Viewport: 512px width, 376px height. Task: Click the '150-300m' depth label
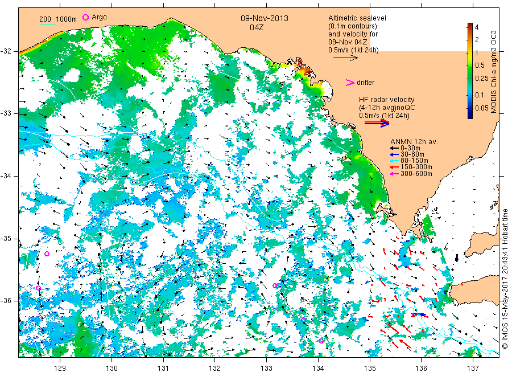click(416, 167)
